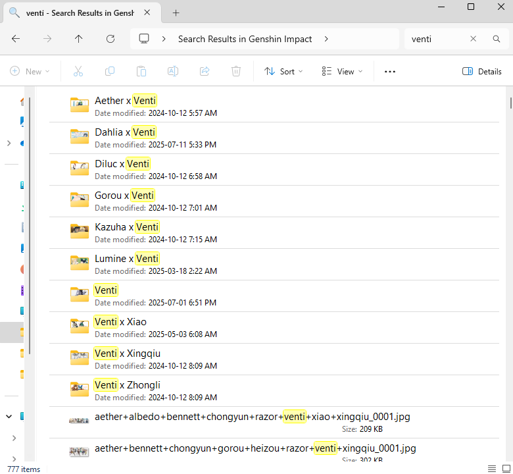Click Search Results in Genshin Impact breadcrumb
Viewport: 513px width, 474px height.
click(245, 39)
